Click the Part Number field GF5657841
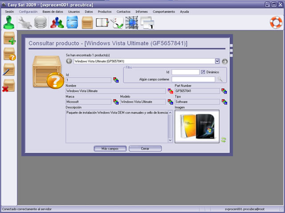Image resolution: width=285 pixels, height=213 pixels. pos(197,91)
